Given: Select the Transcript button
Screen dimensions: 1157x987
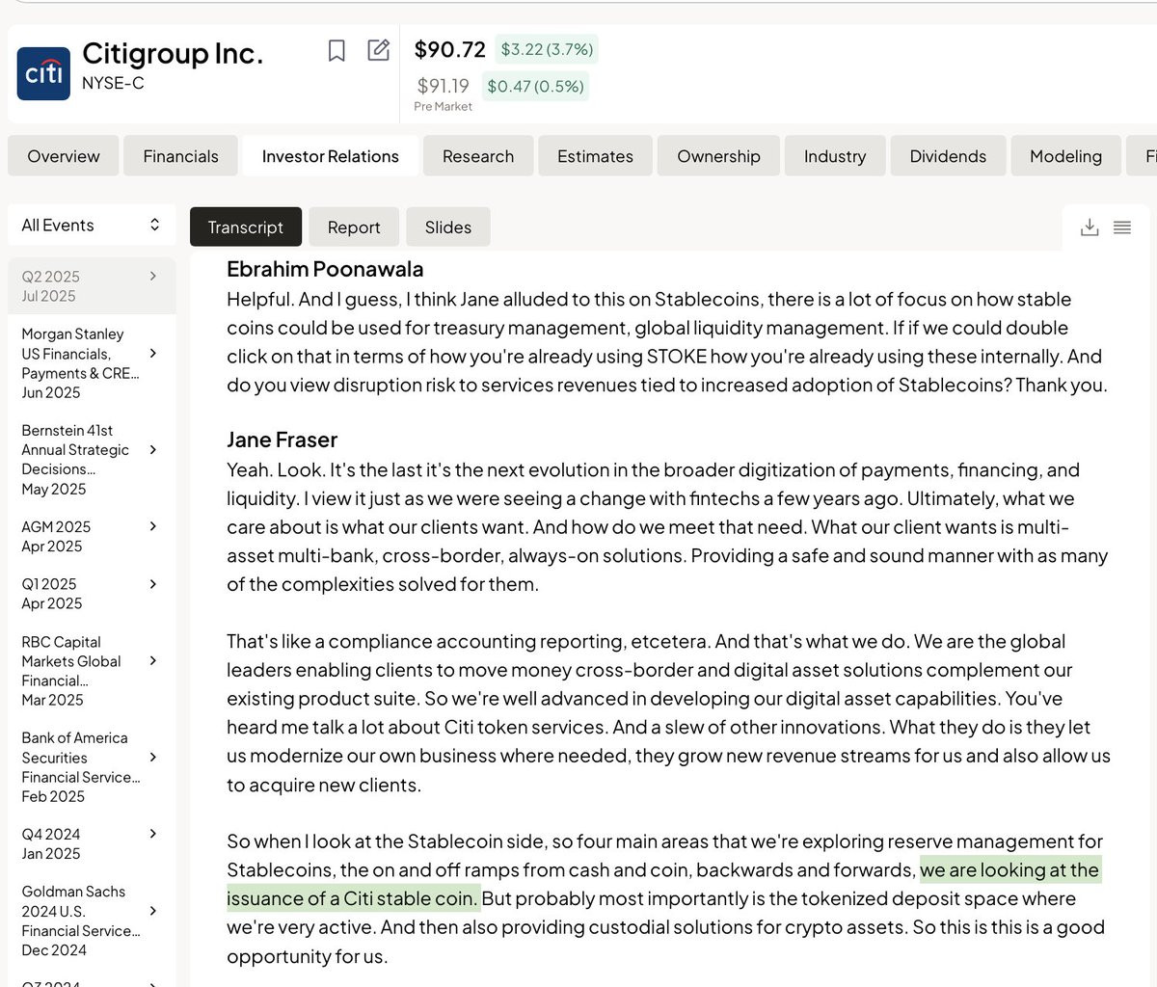Looking at the screenshot, I should (x=246, y=227).
